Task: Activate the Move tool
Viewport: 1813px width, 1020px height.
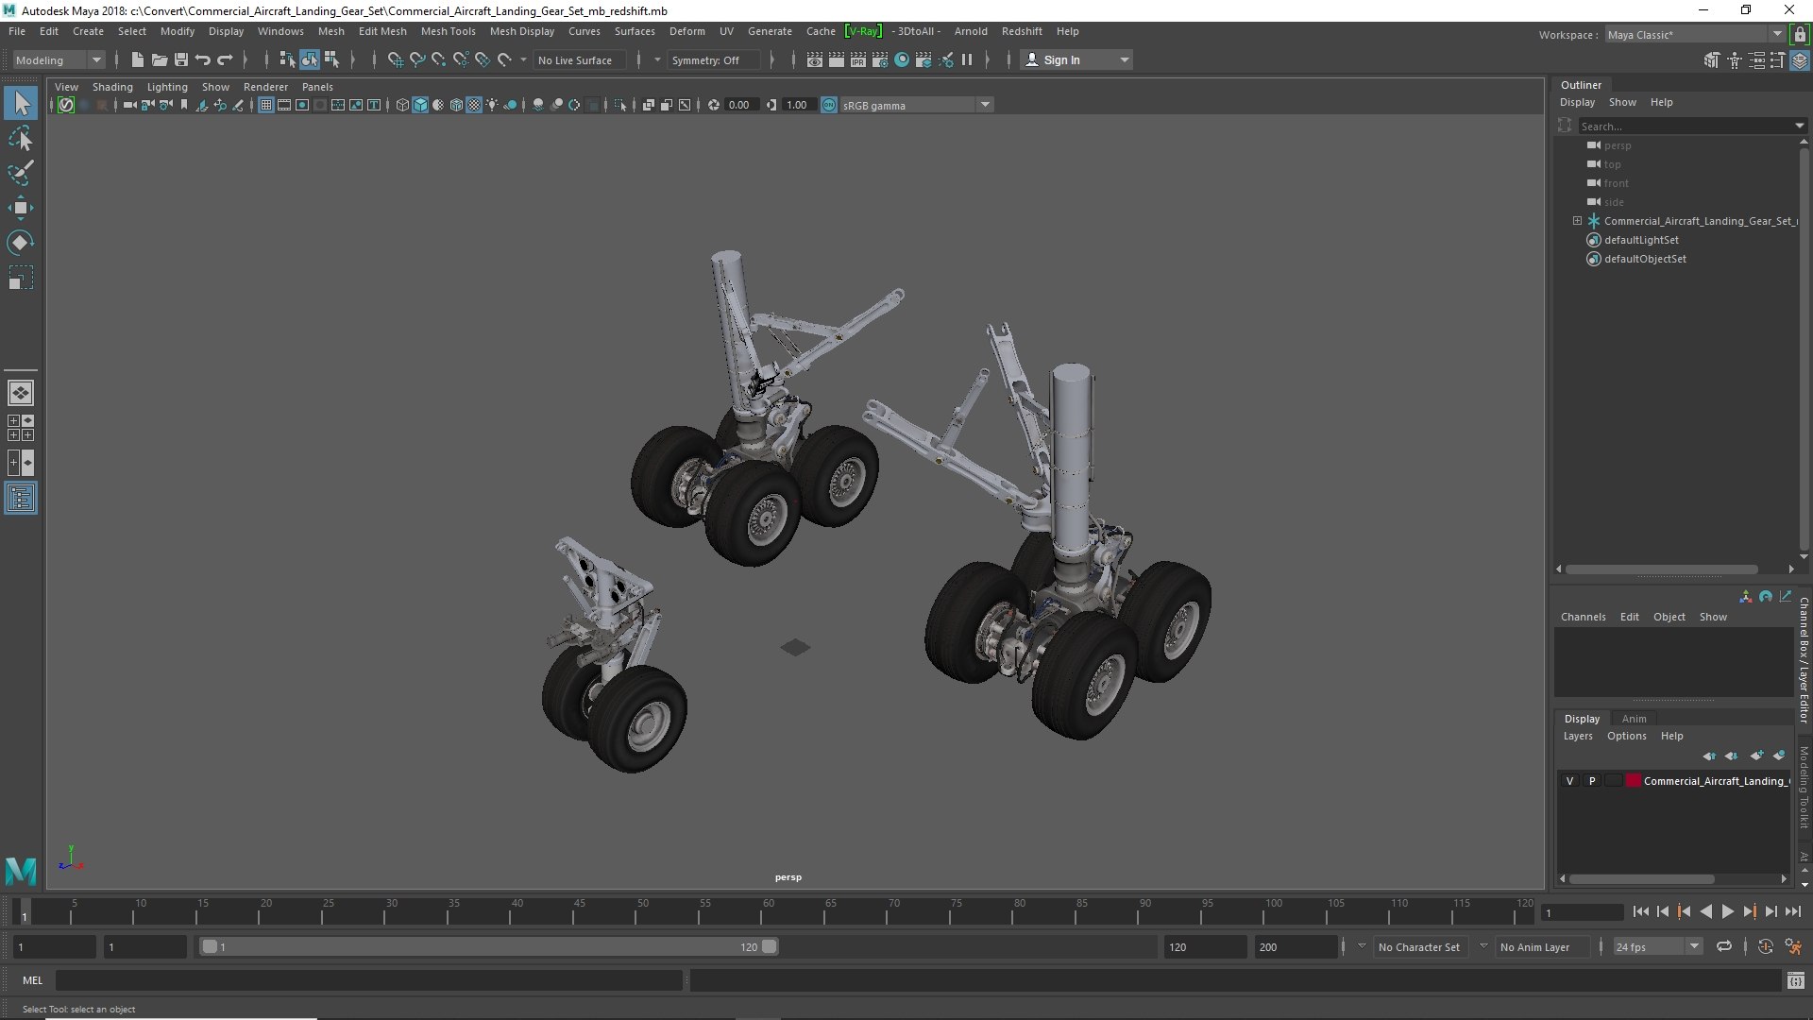Action: point(21,208)
